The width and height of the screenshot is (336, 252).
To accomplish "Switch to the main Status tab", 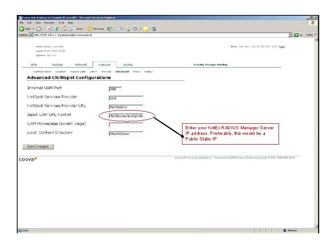I will (x=128, y=64).
